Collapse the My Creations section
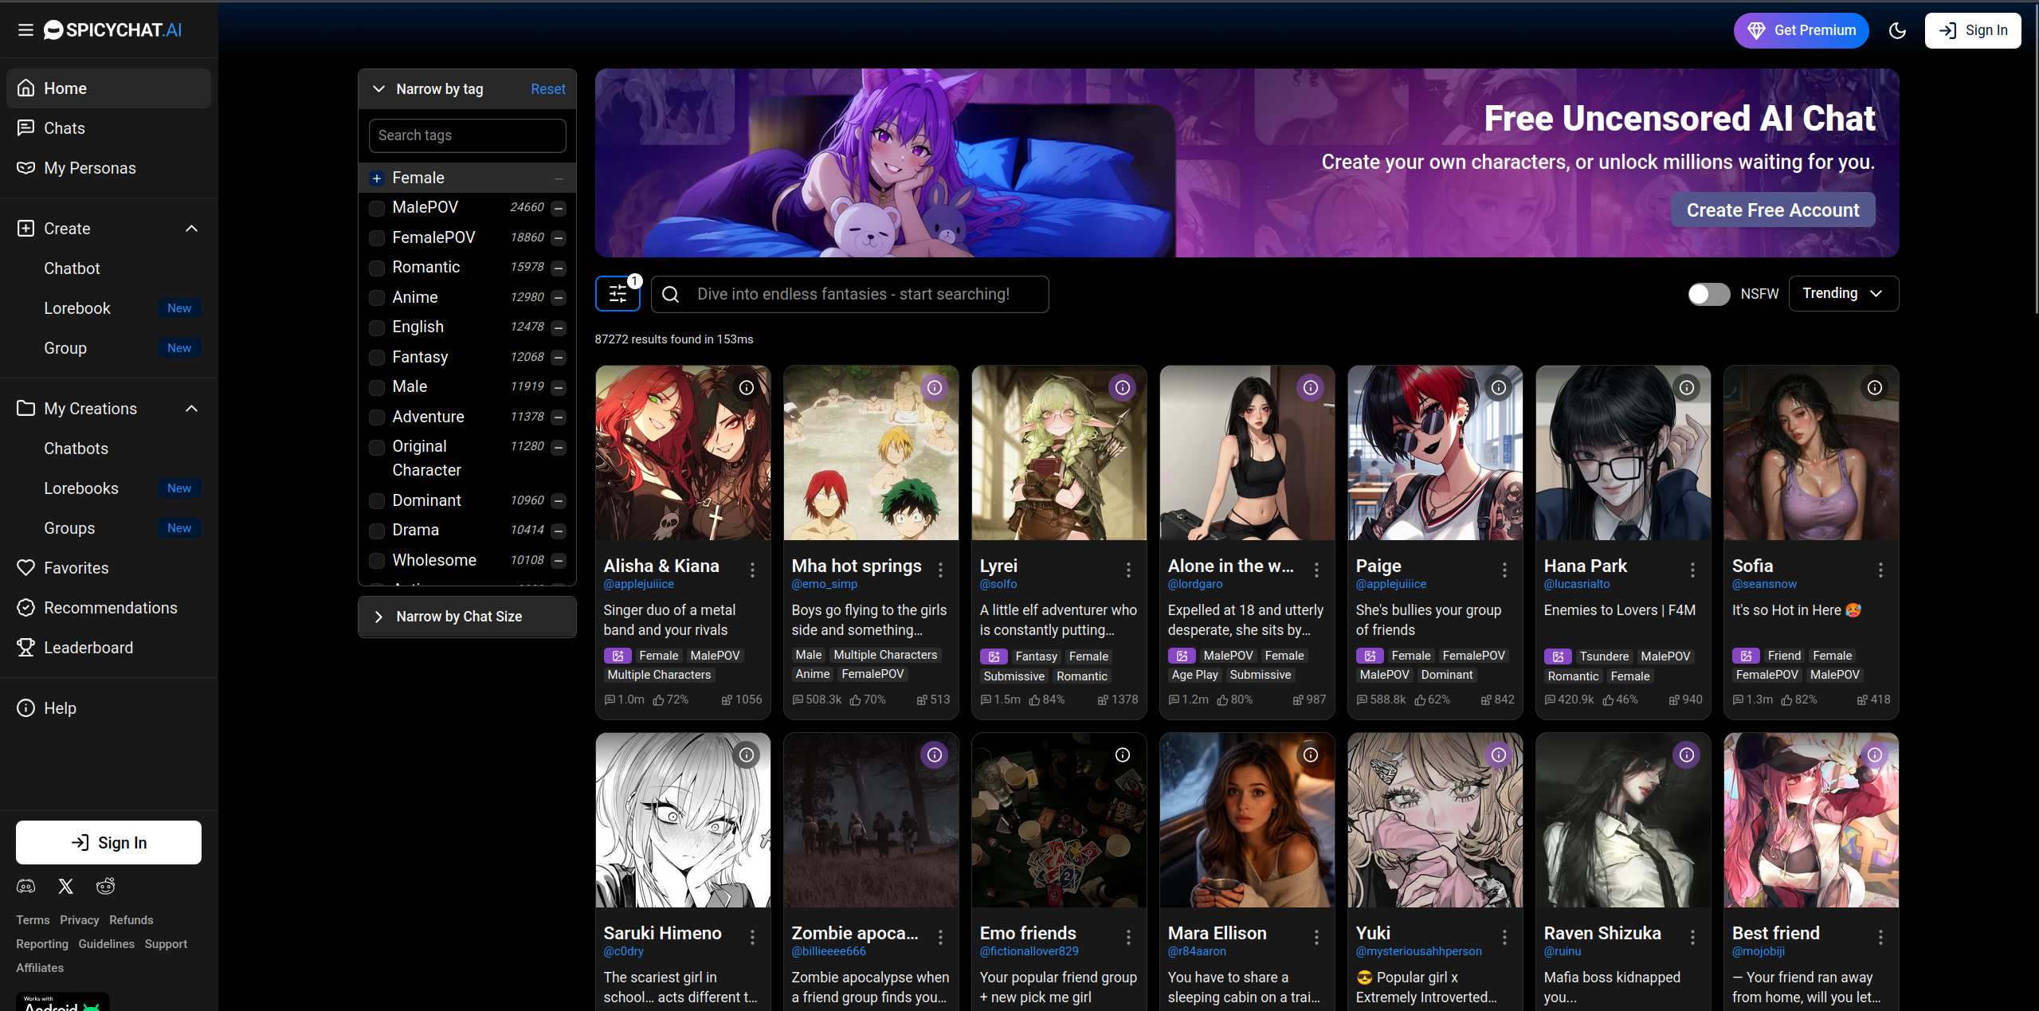The width and height of the screenshot is (2039, 1011). 191,409
